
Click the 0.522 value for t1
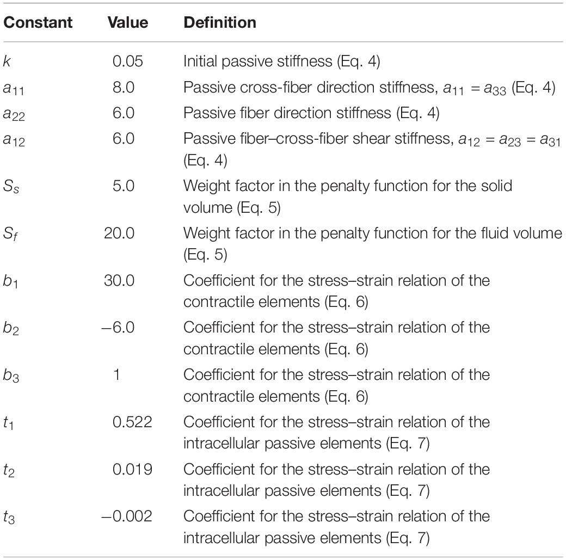pos(132,422)
